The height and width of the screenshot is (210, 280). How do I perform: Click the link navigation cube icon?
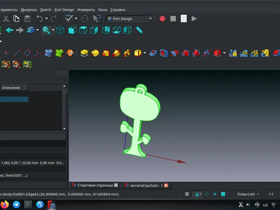(31, 30)
